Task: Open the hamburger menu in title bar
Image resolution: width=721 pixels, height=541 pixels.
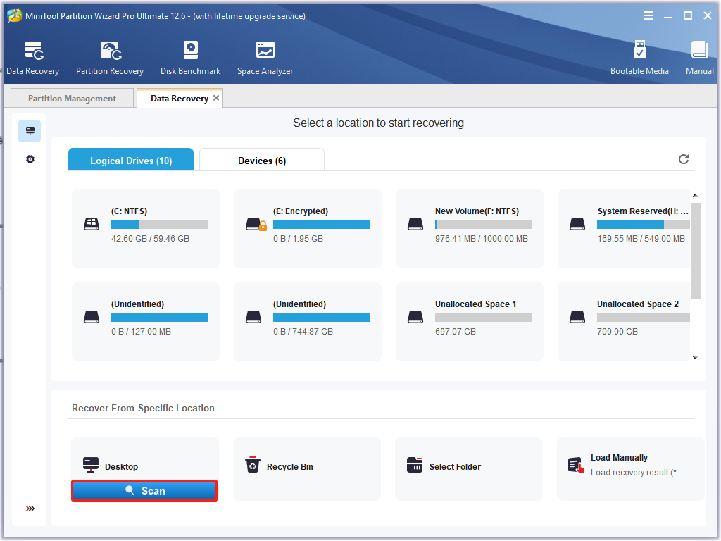Action: 648,15
